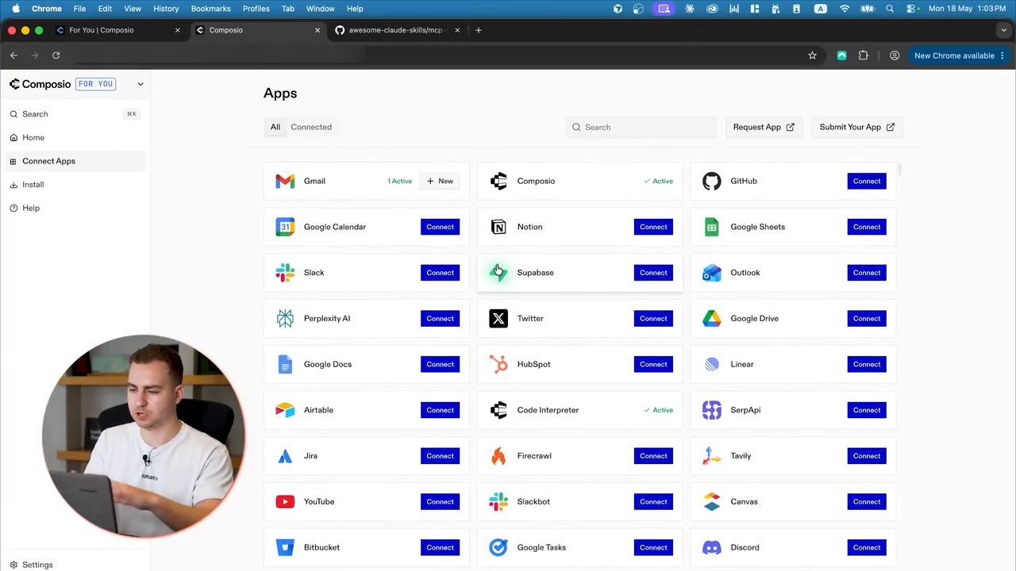1016x571 pixels.
Task: Click the Submit Your App button
Action: [x=857, y=127]
